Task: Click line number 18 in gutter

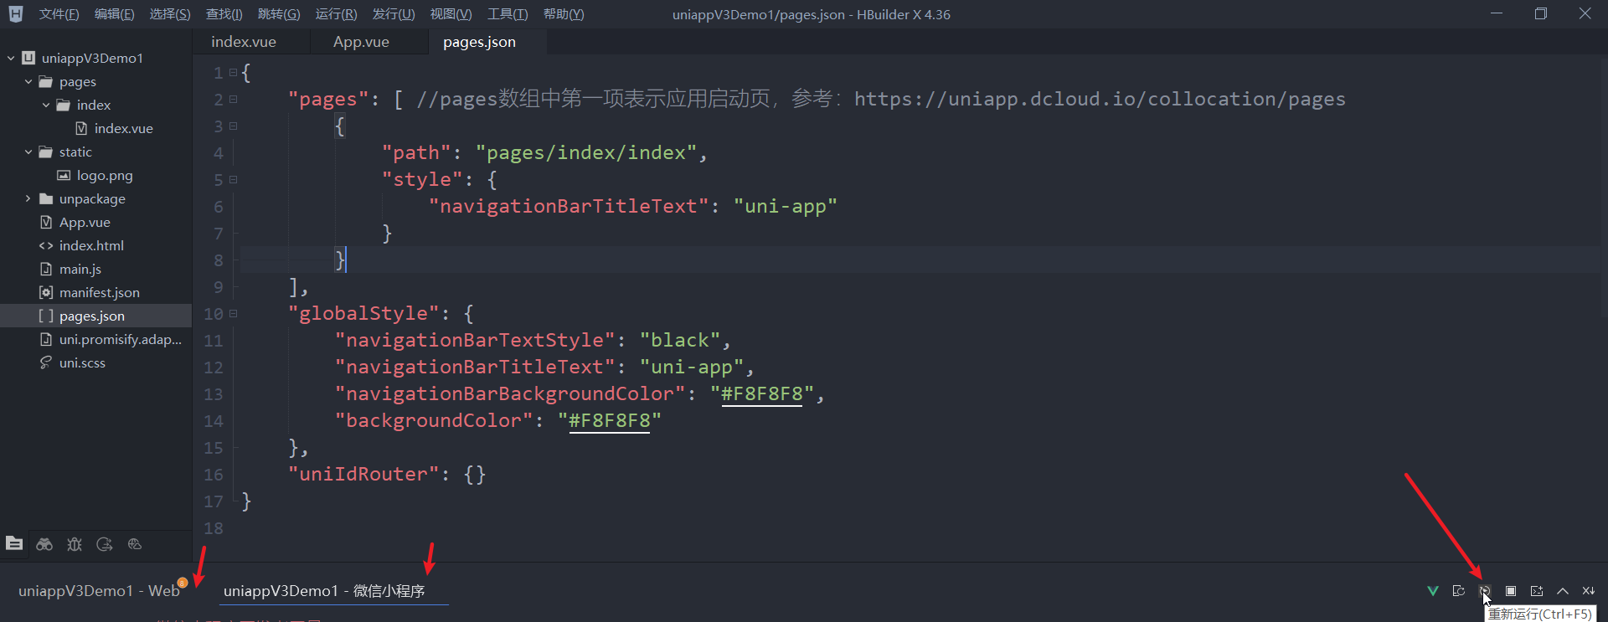Action: pos(214,528)
